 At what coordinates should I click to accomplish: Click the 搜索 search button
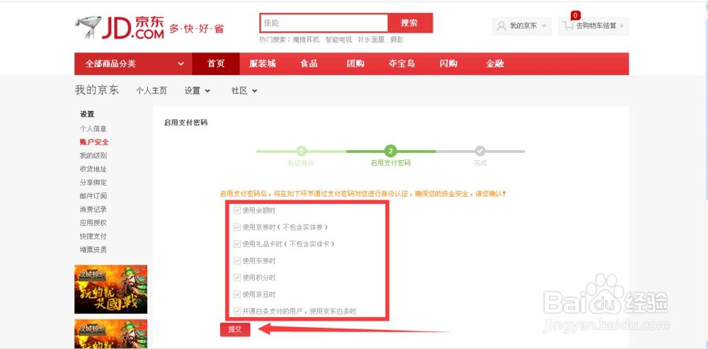click(410, 23)
